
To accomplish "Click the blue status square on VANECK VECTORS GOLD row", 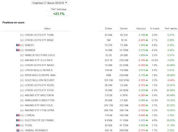I will (147, 55).
